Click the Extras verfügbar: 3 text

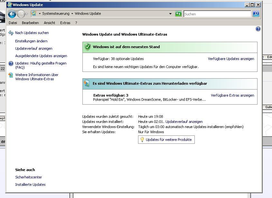pos(111,95)
